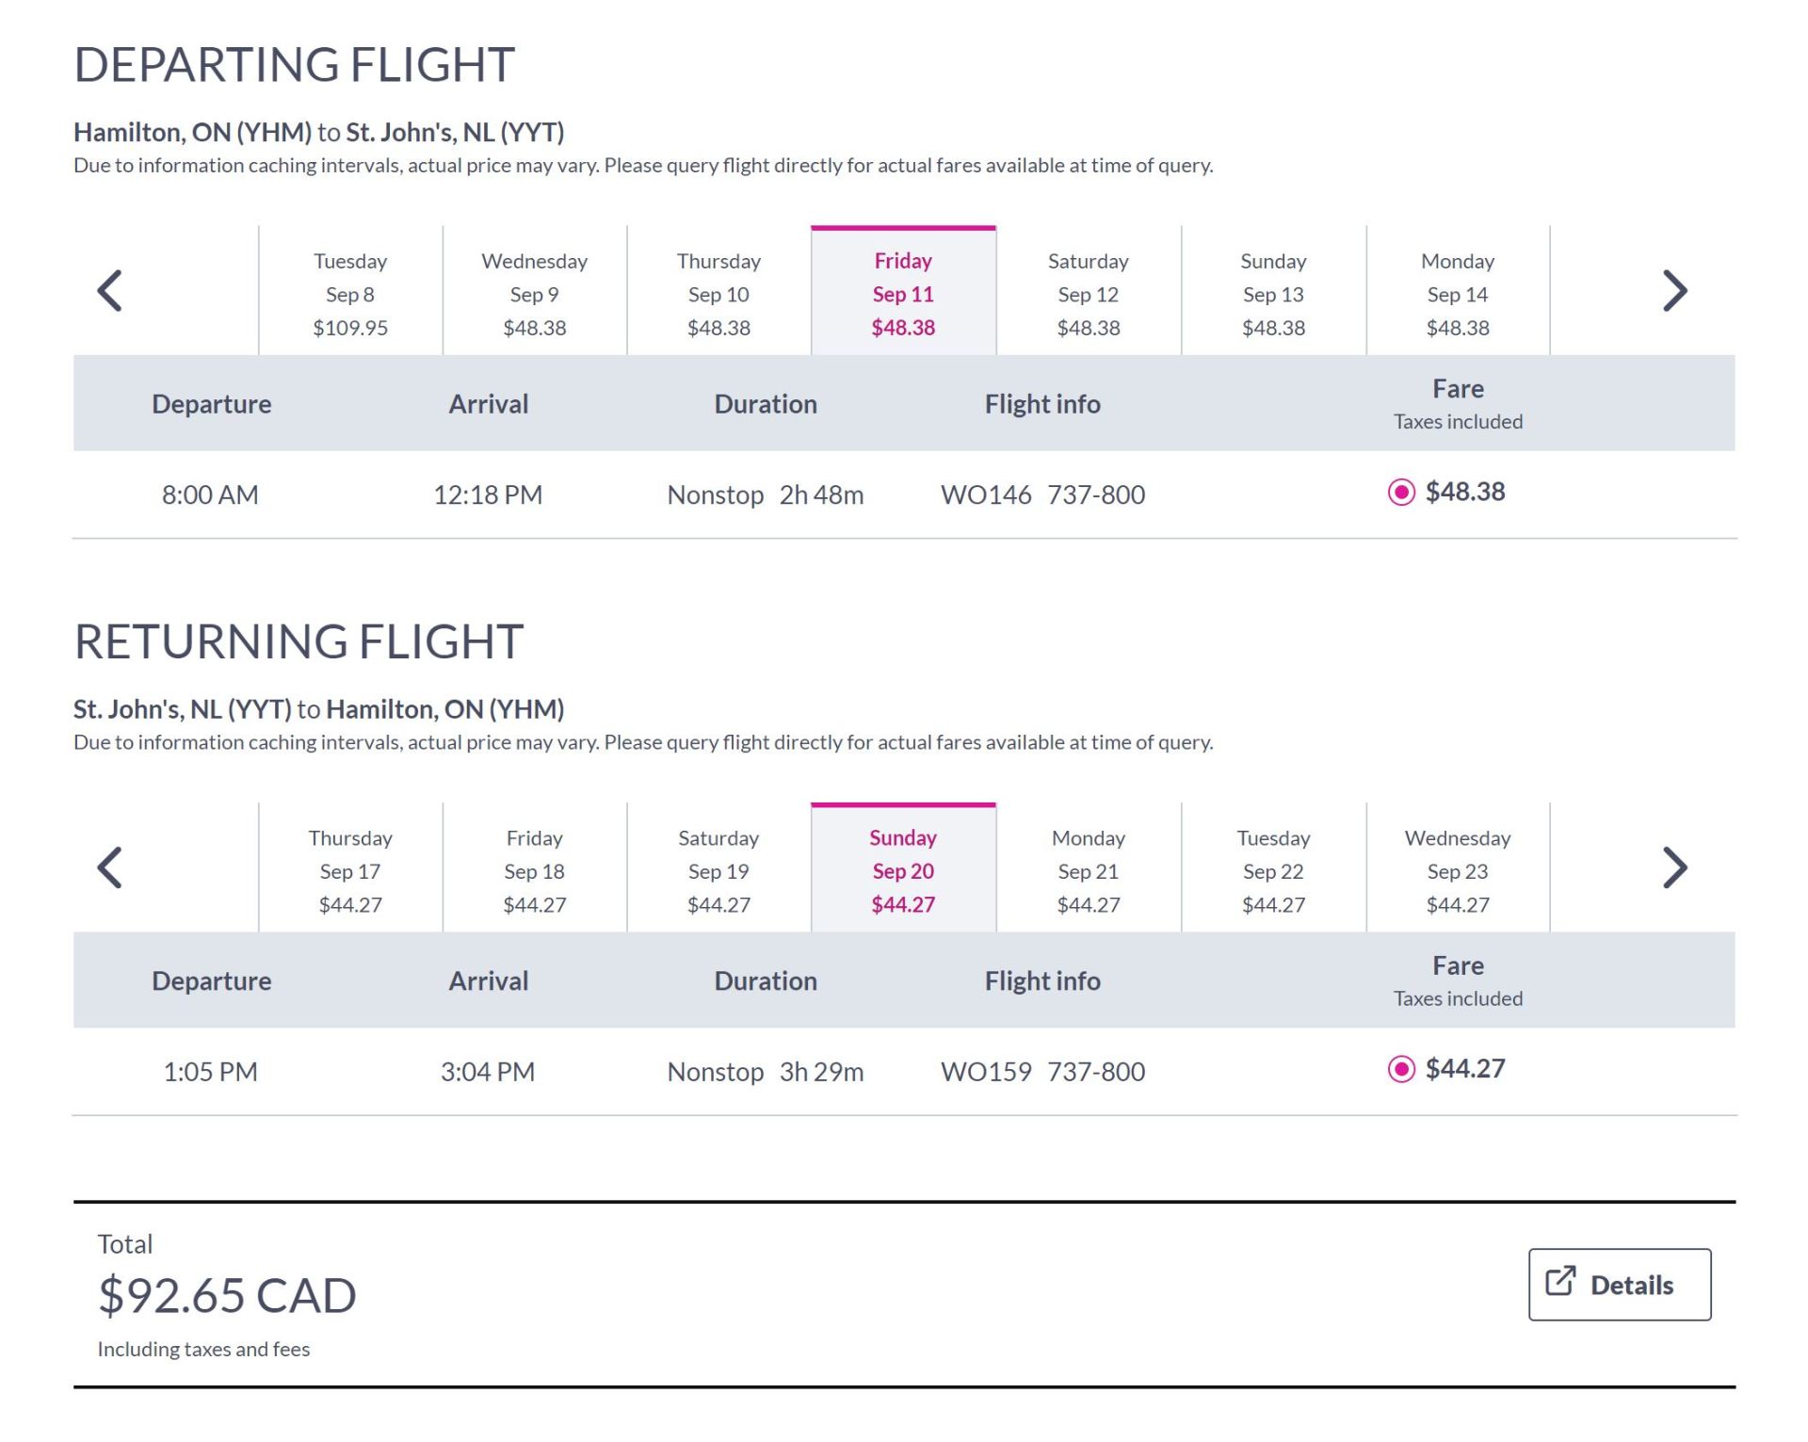Click the left arrow on returning flight dates
This screenshot has height=1442, width=1808.
(110, 867)
